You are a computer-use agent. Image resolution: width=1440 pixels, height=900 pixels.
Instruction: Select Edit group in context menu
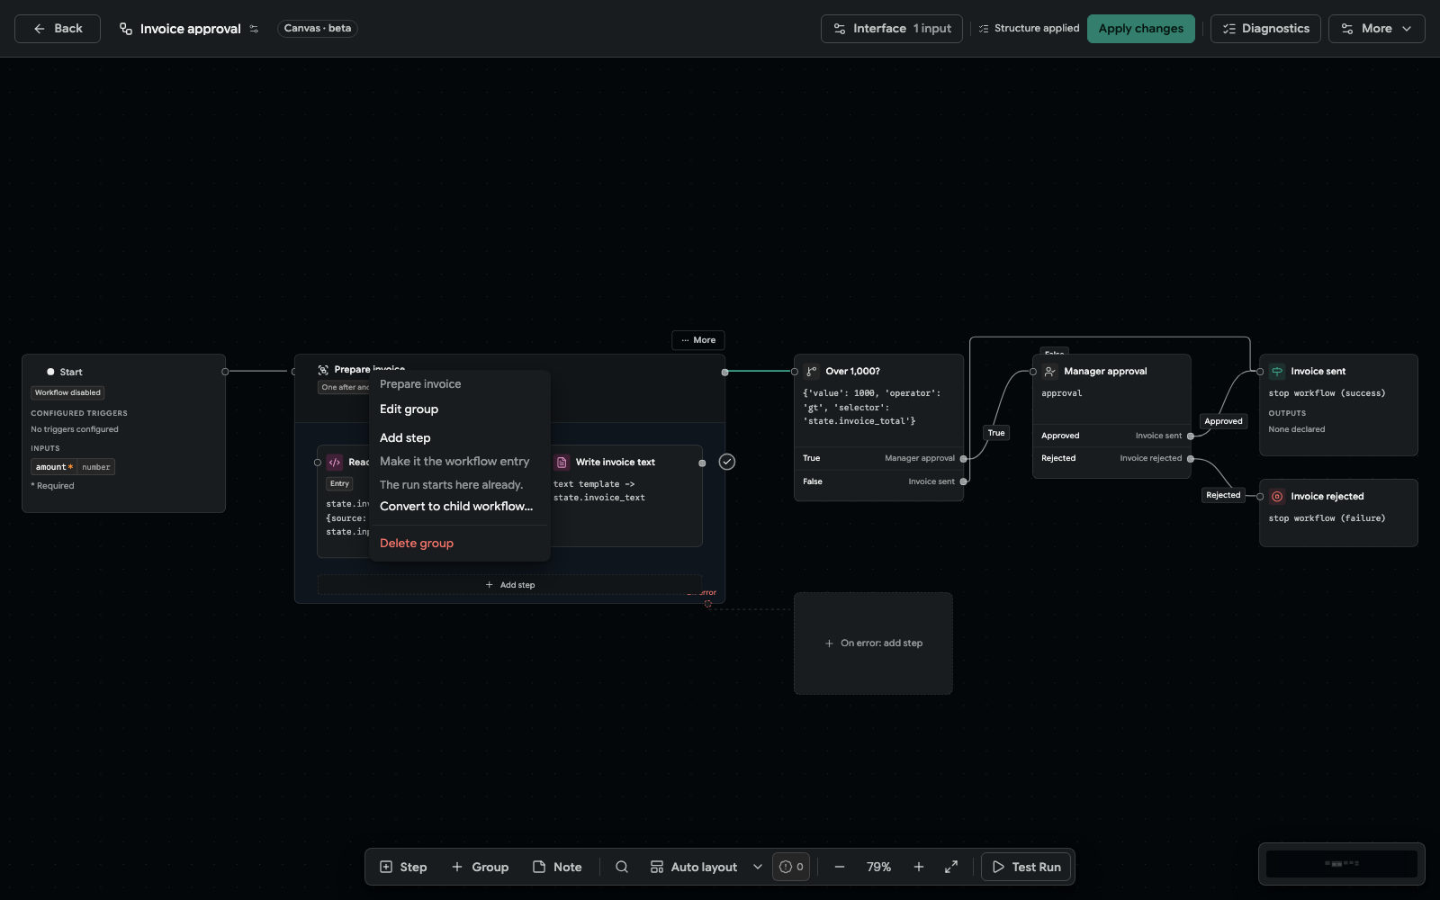pyautogui.click(x=459, y=409)
